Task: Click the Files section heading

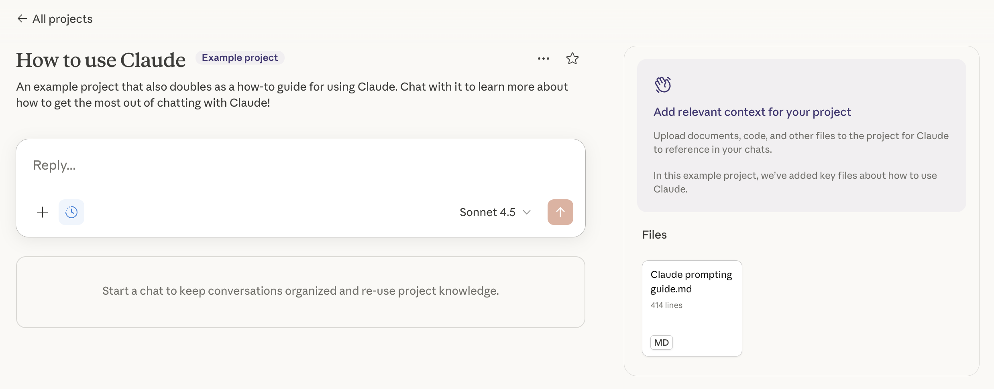Action: coord(654,235)
